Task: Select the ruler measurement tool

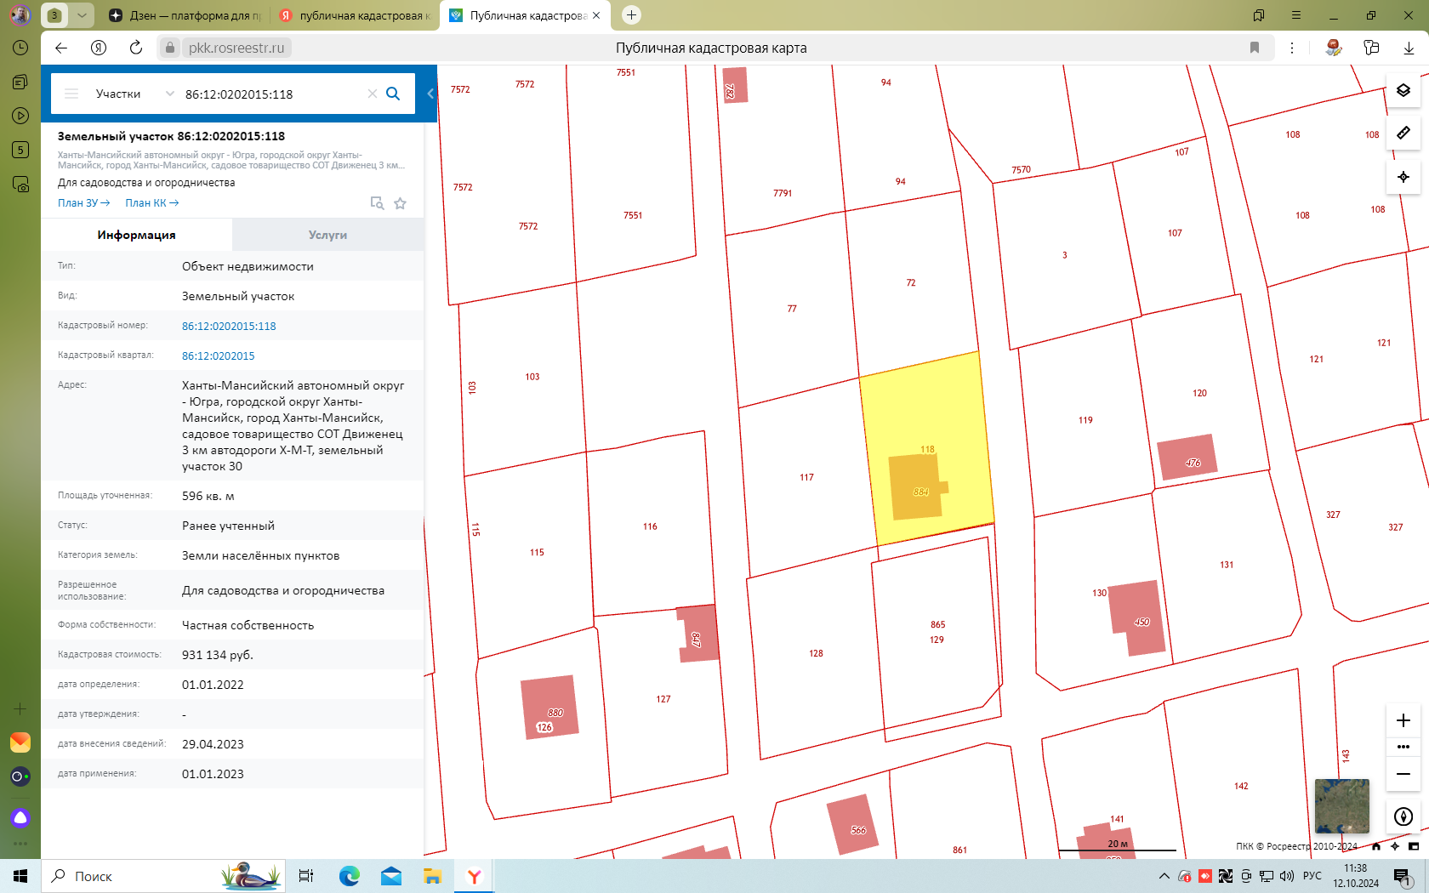Action: point(1403,133)
